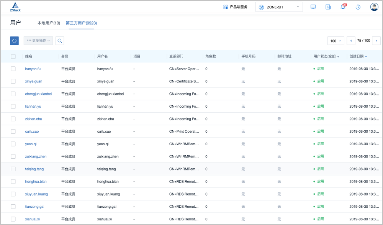
Task: Go to the next page arrow
Action: click(x=376, y=41)
